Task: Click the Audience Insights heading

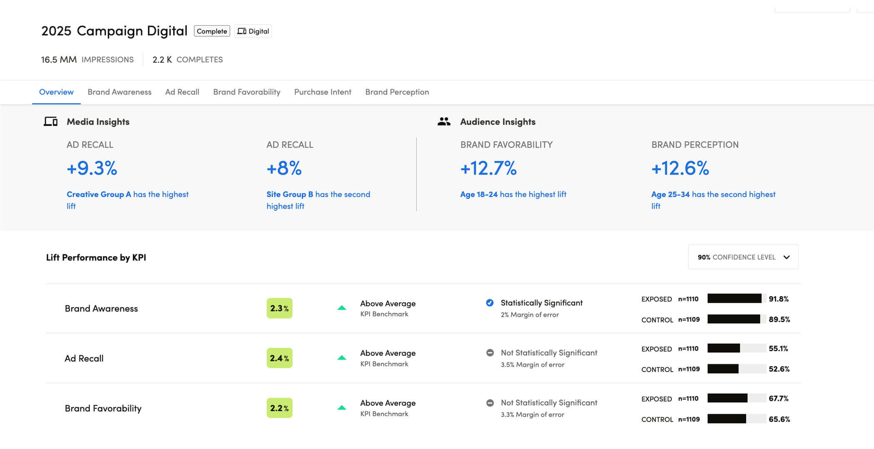Action: 498,121
